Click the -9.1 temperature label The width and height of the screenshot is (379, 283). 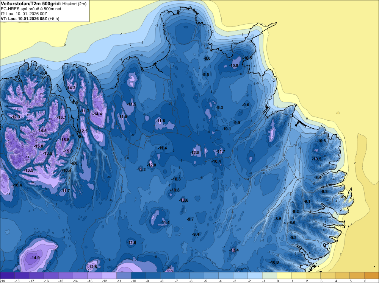(x=307, y=201)
